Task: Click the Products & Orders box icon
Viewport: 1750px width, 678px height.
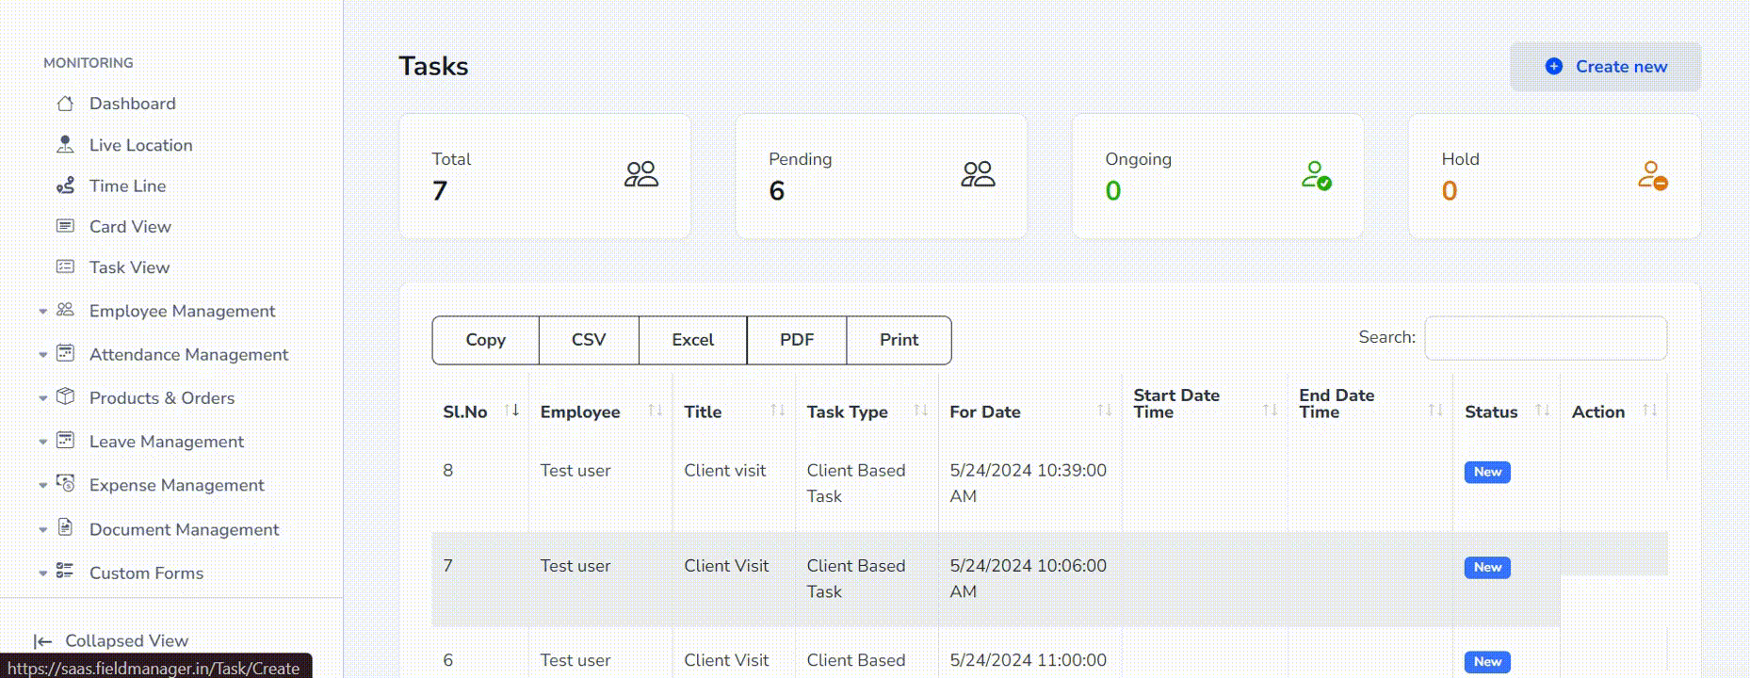Action: tap(65, 396)
